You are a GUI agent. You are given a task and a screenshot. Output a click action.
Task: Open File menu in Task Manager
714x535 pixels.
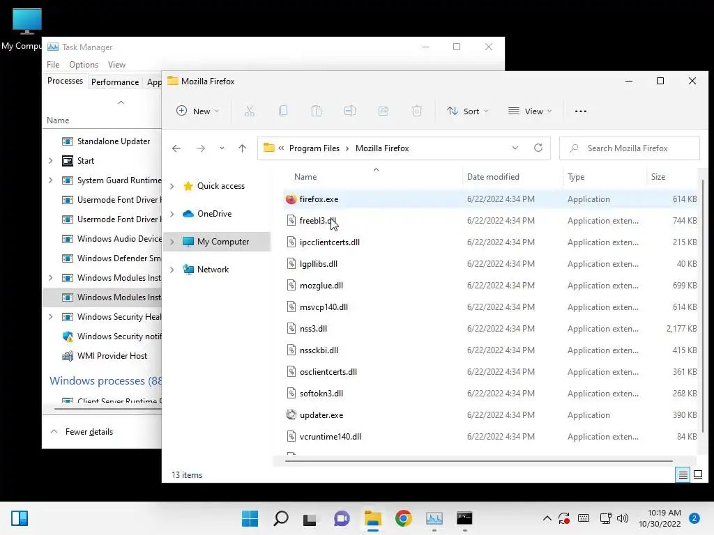pyautogui.click(x=53, y=65)
